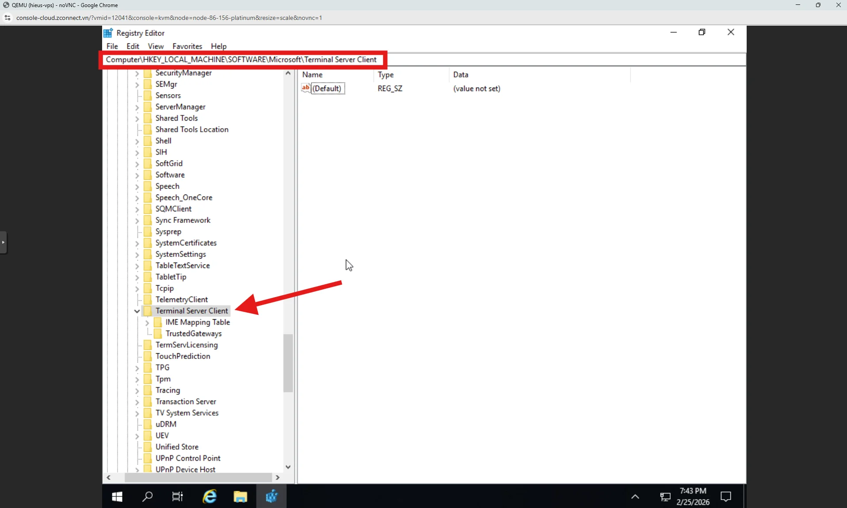Select the SQMClient key
The width and height of the screenshot is (847, 508).
click(173, 209)
